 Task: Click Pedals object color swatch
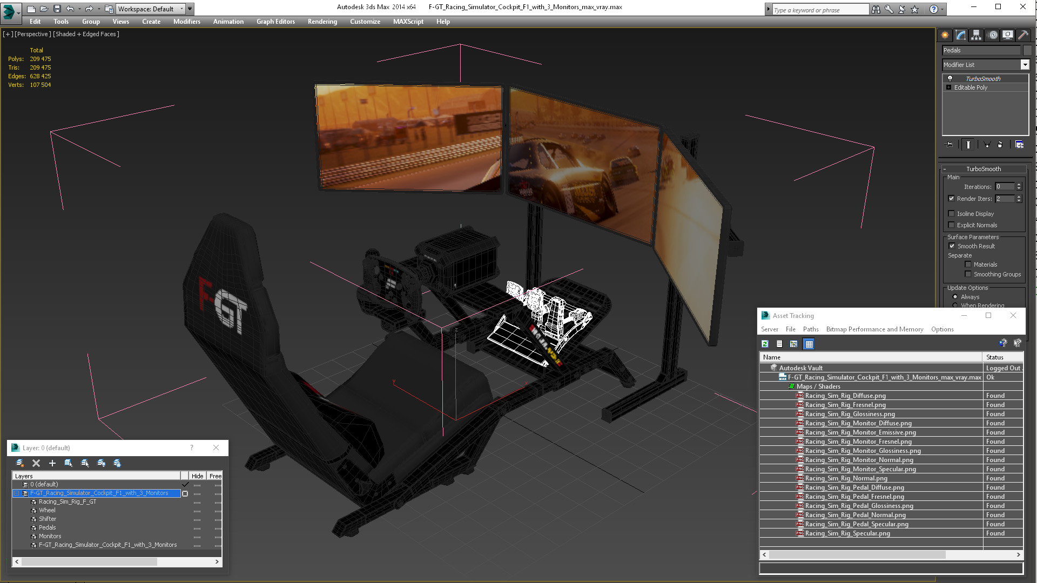pos(1027,50)
